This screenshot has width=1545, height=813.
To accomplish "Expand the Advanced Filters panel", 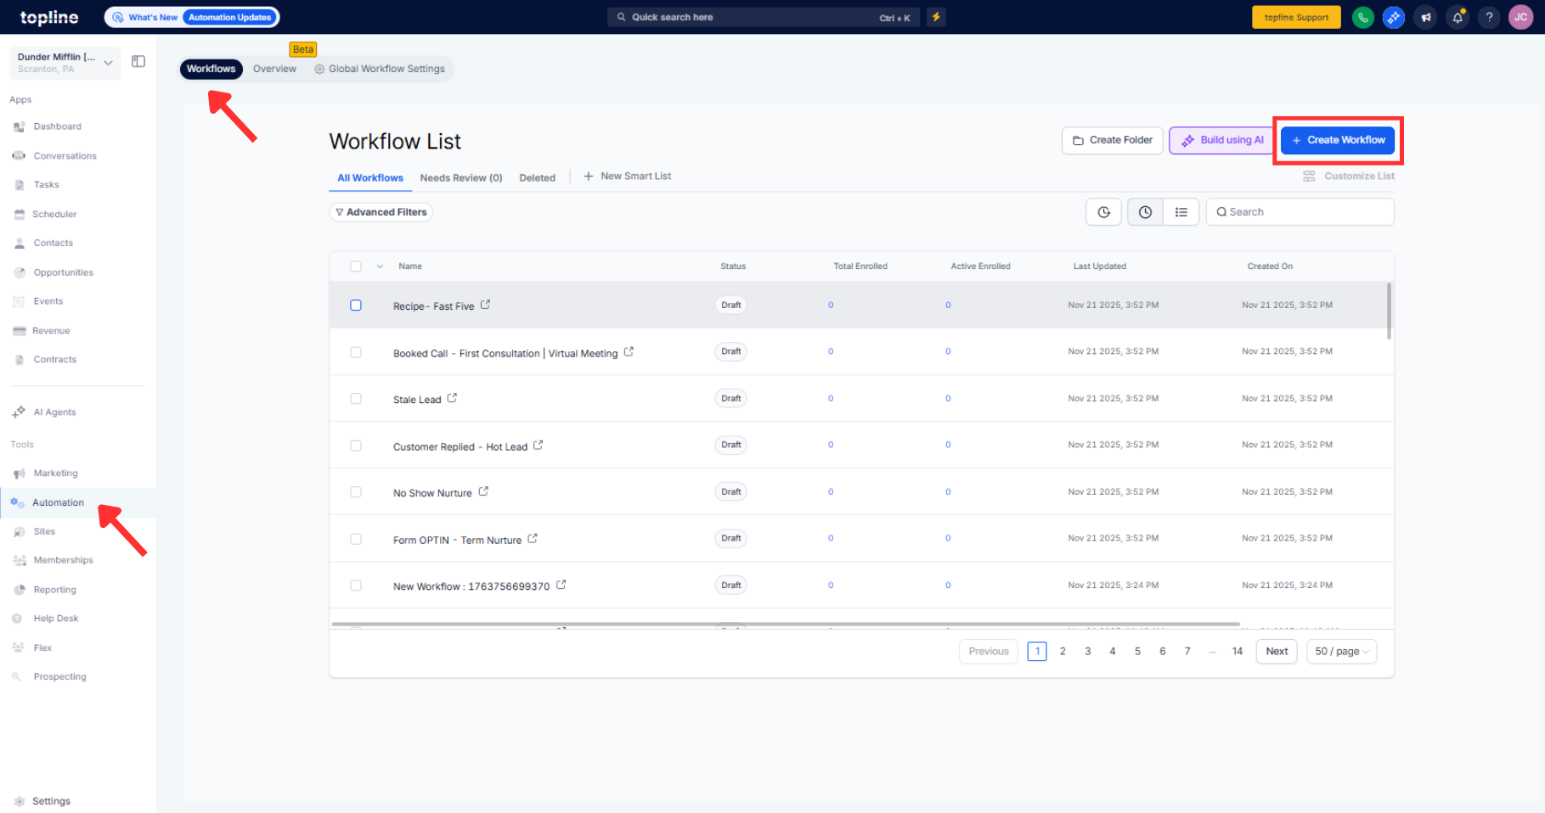I will tap(381, 212).
